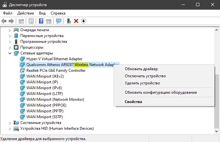
Task: Select Hyper-V Virtual Ethernet Adapter
Action: [x=54, y=59]
